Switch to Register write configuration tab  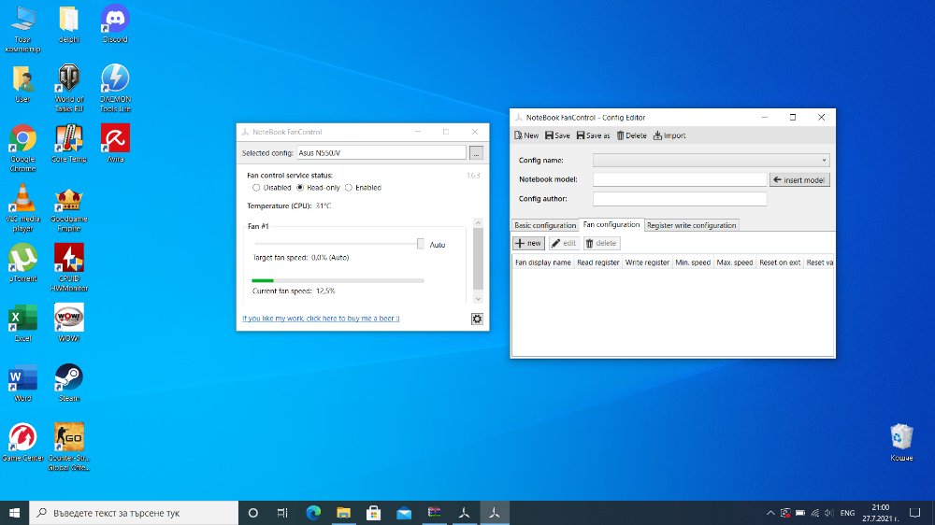pyautogui.click(x=691, y=225)
